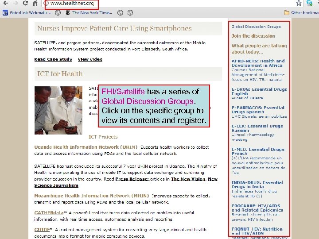Open E-FARMACOS Essential Drugs Spanish group
This screenshot has height=239, width=319.
pyautogui.click(x=258, y=110)
